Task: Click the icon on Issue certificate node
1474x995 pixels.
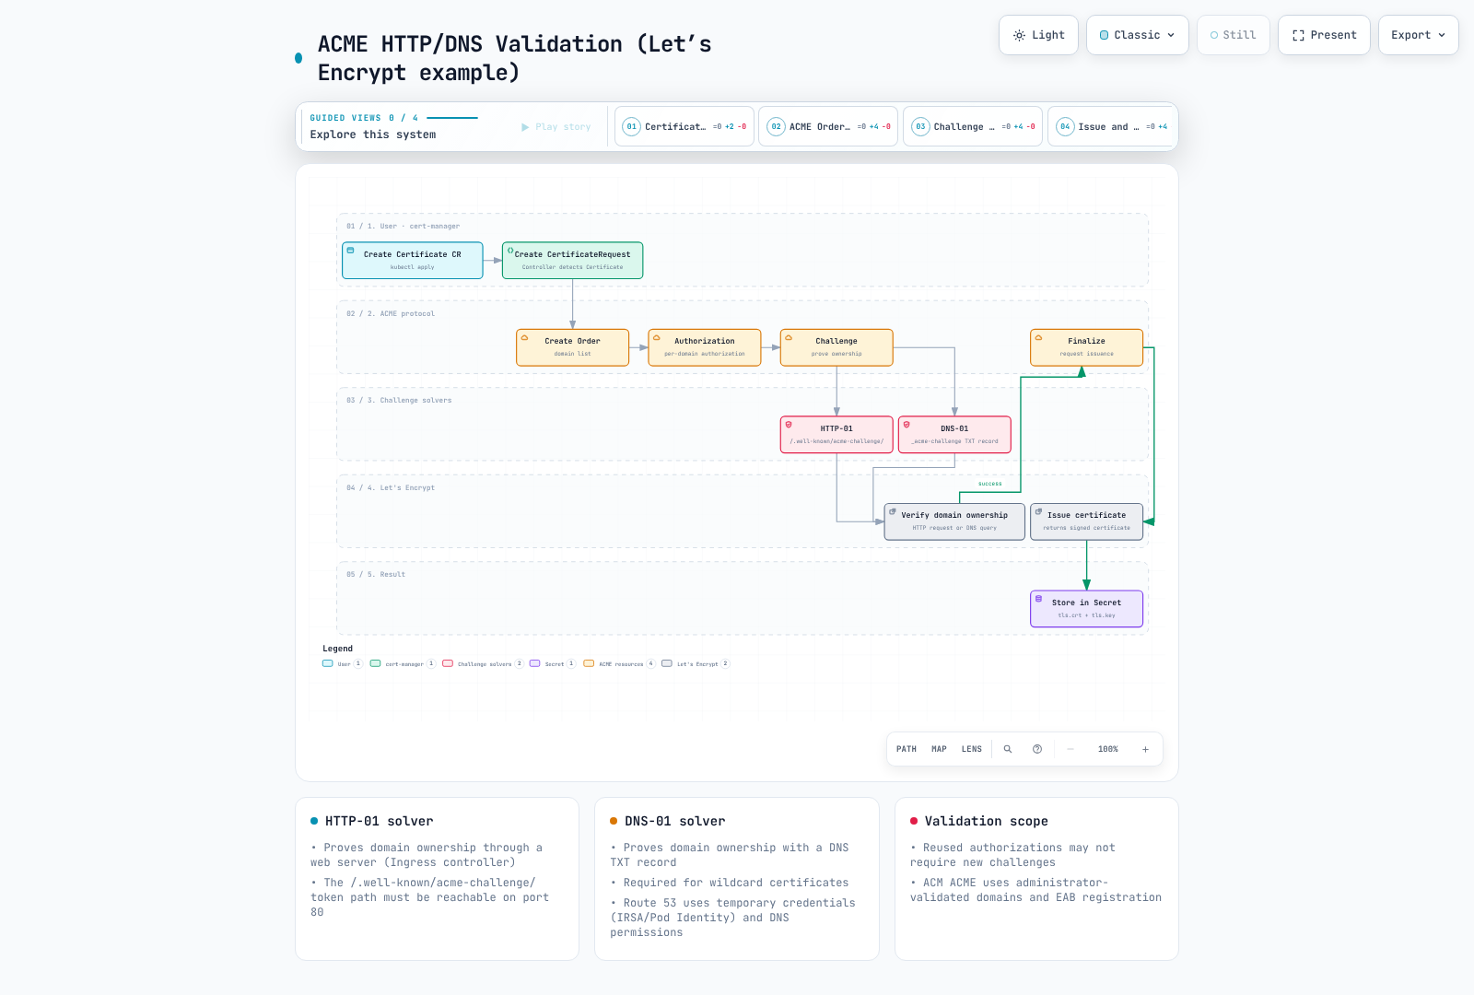Action: [x=1038, y=511]
